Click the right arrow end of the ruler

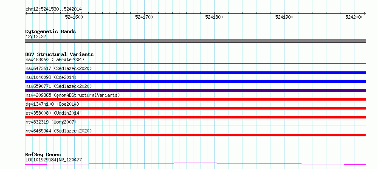[365, 13]
